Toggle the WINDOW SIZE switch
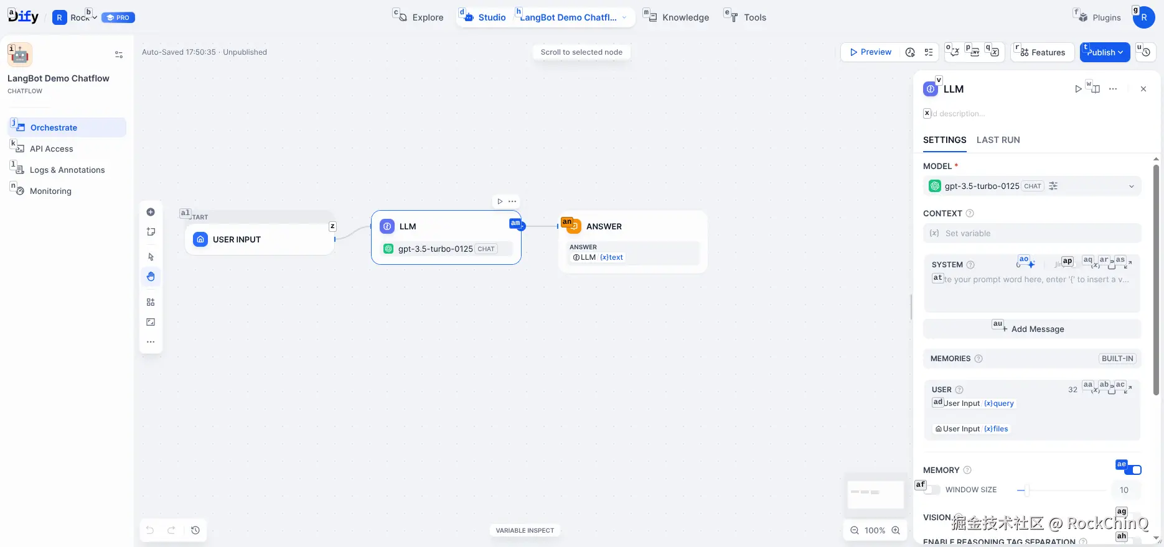 [x=932, y=490]
